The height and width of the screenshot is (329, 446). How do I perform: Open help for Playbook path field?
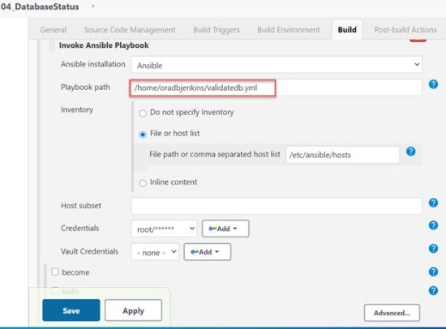click(x=433, y=84)
